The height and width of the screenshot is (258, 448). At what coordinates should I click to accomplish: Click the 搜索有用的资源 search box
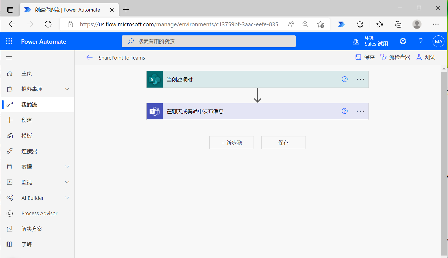click(x=209, y=41)
